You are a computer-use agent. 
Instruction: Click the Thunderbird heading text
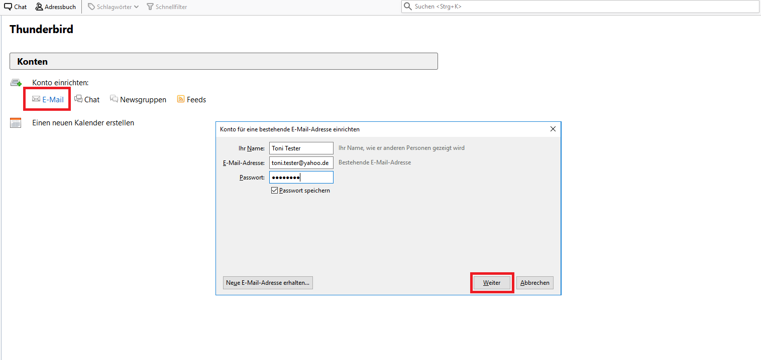[x=41, y=29]
